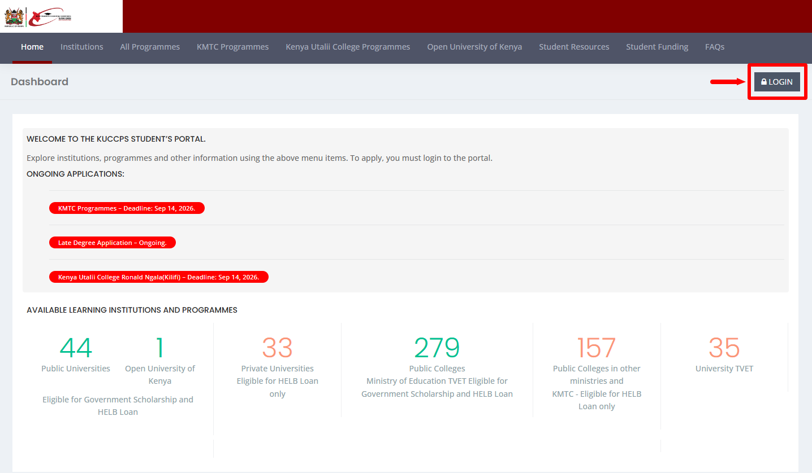812x473 pixels.
Task: Click 'Eligible for Government Scholarship and HELB Loan' text
Action: [x=118, y=406]
